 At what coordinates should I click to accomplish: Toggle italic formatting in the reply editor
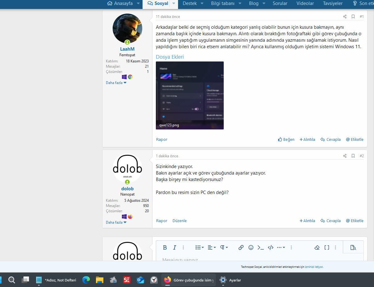(174, 247)
